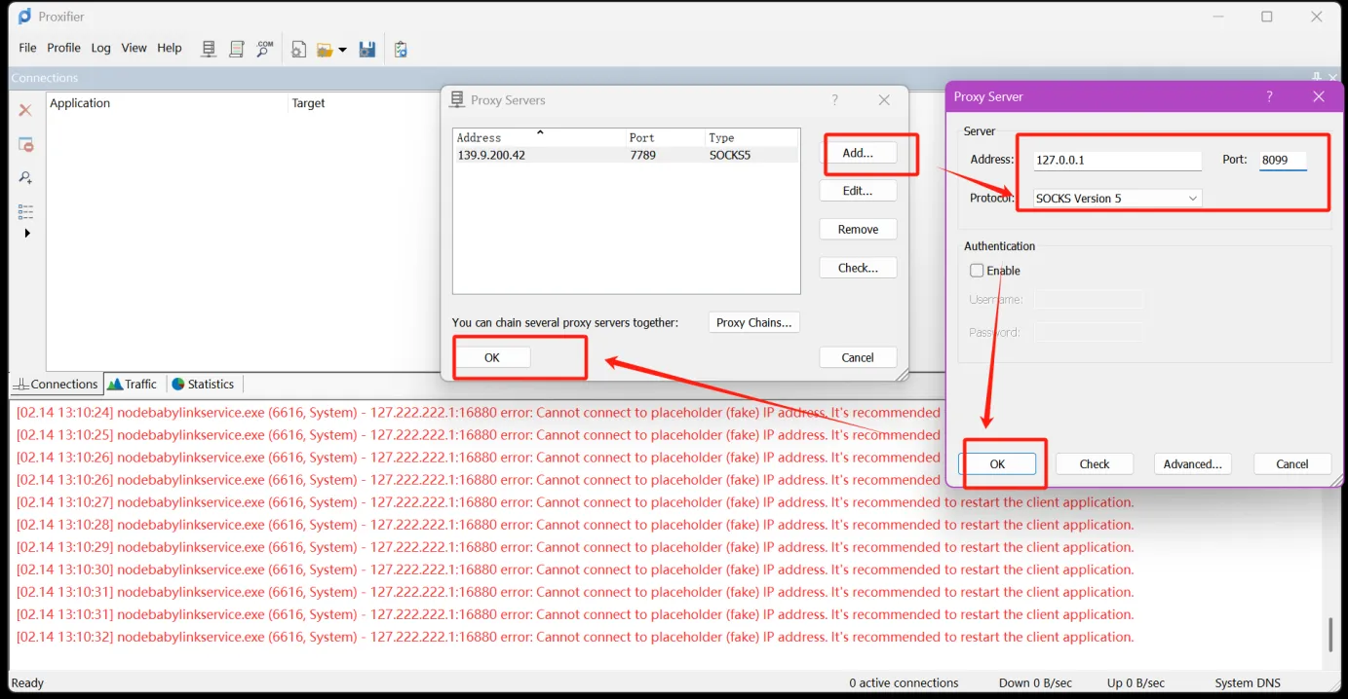Click the page-with-gear profile toolbar icon
This screenshot has height=699, width=1348.
(x=299, y=49)
